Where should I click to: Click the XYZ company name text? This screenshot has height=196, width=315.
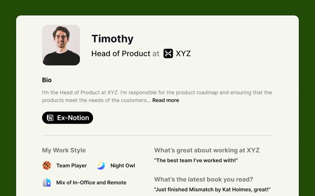(x=183, y=54)
